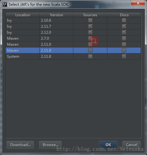The image size is (147, 155).
Task: Toggle Docs checkbox for Ivy 2.10.6
Action: pyautogui.click(x=124, y=20)
